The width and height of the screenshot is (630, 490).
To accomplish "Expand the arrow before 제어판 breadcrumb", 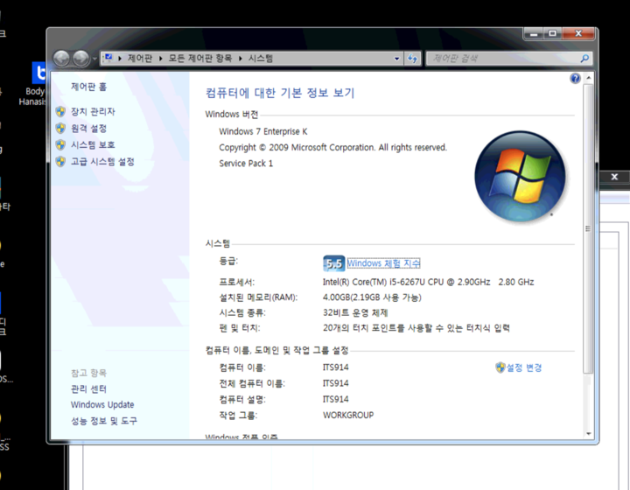I will pyautogui.click(x=120, y=59).
